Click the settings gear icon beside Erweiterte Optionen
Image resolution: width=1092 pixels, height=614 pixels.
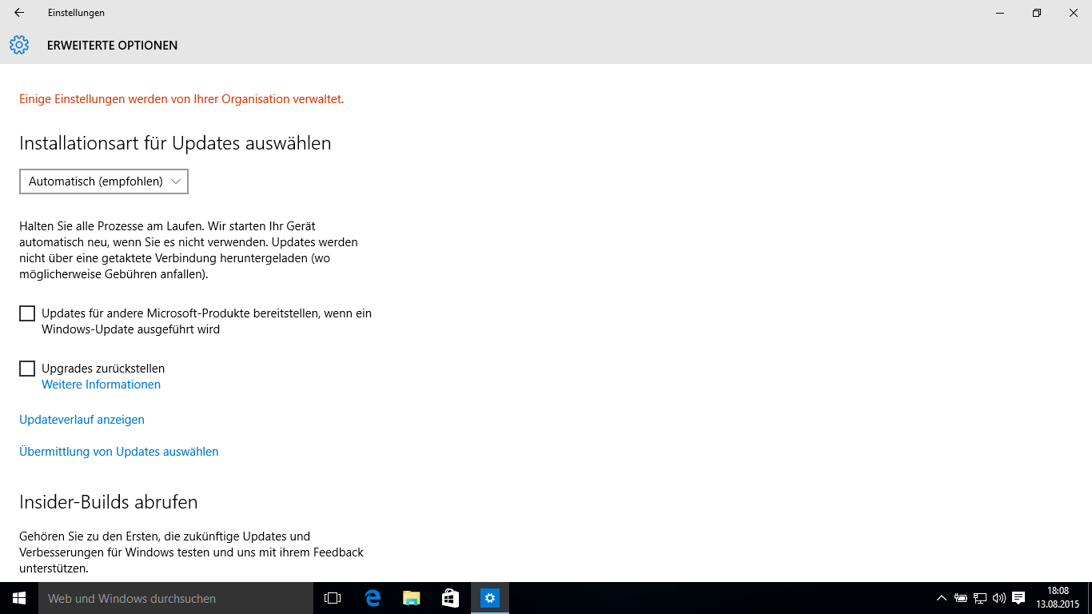point(19,46)
